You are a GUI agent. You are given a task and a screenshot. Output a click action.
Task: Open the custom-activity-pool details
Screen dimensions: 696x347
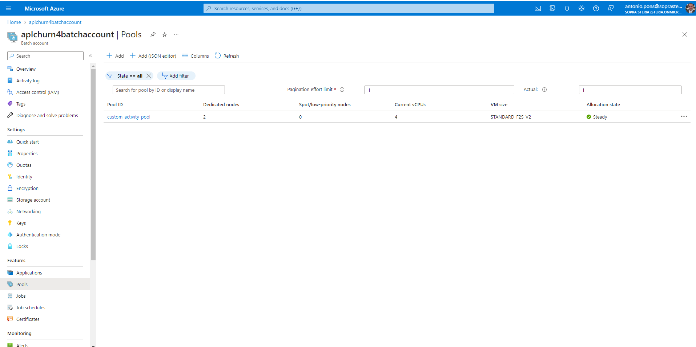click(x=129, y=117)
